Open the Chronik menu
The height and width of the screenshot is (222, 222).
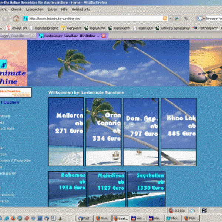coord(16,9)
